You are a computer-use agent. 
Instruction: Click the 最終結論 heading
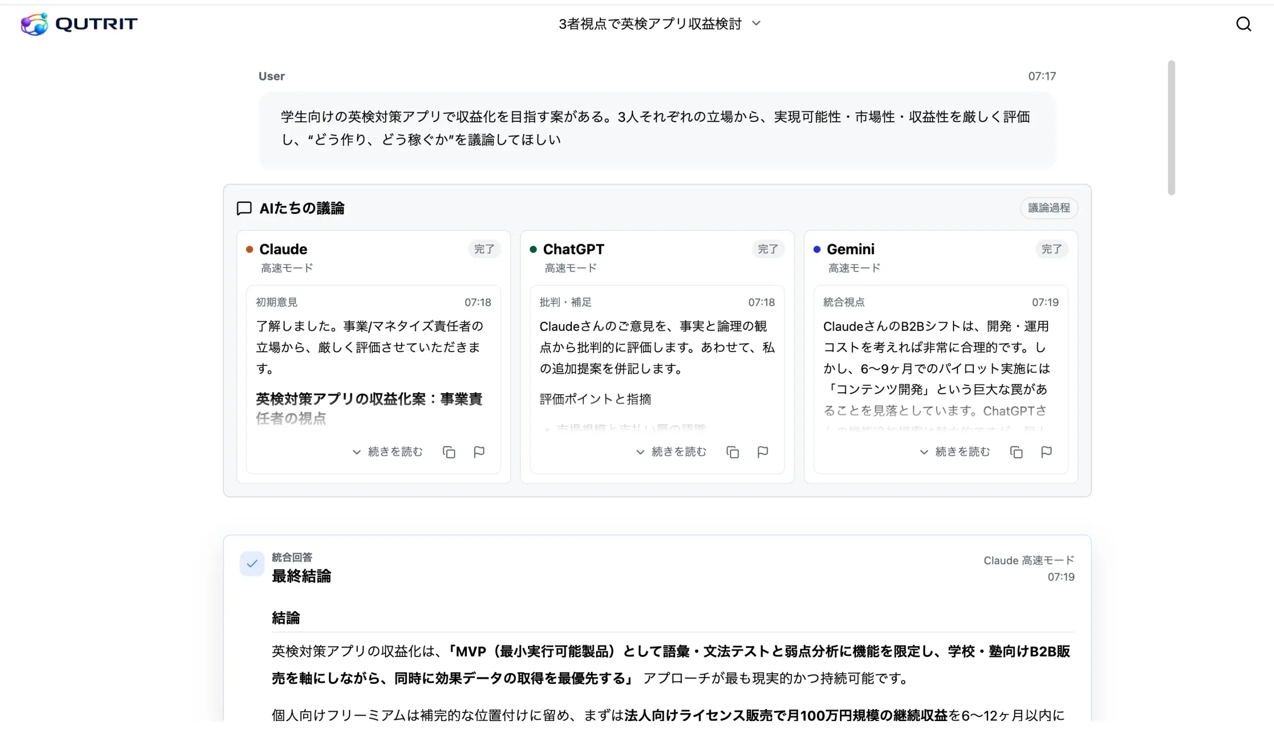[301, 576]
